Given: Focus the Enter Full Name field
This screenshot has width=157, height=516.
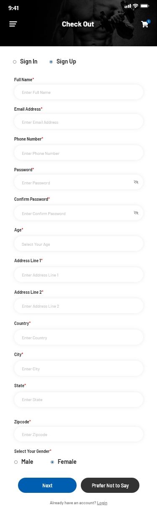Looking at the screenshot, I should tap(79, 92).
